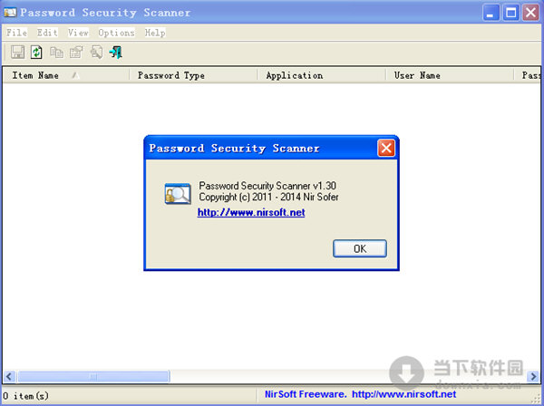
Task: Open the Help menu
Action: (x=155, y=33)
